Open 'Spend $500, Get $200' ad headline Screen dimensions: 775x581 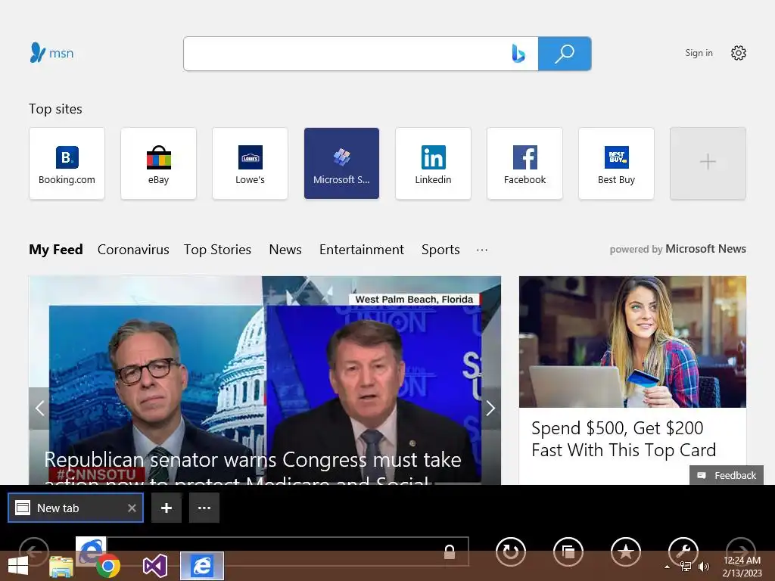(x=624, y=440)
